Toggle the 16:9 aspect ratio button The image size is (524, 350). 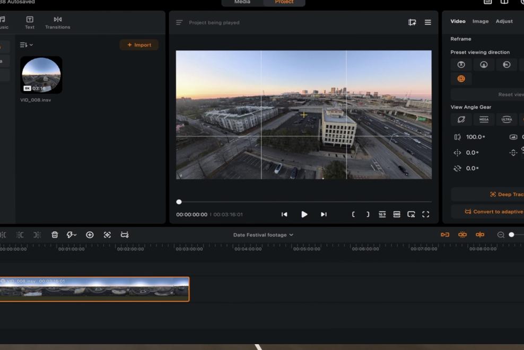(382, 214)
